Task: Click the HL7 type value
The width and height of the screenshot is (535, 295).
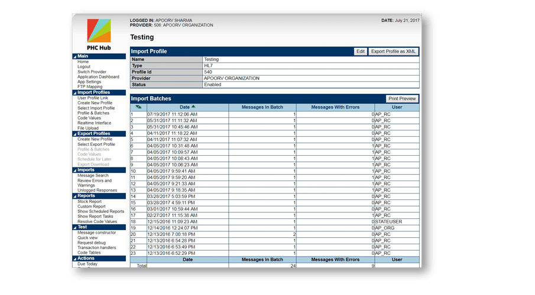Action: pos(209,65)
